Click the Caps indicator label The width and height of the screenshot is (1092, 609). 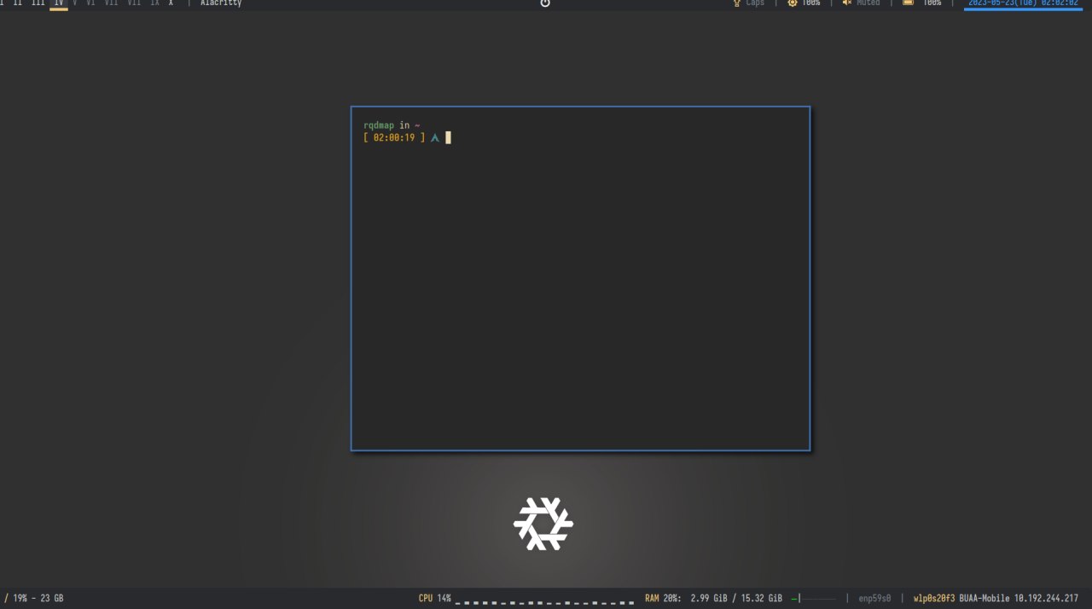coord(755,3)
